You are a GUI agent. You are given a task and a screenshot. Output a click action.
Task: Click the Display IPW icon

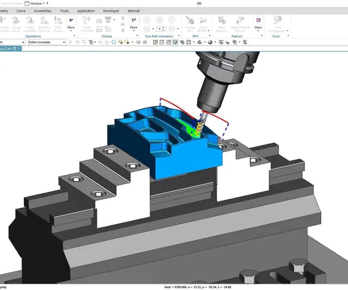click(x=190, y=24)
